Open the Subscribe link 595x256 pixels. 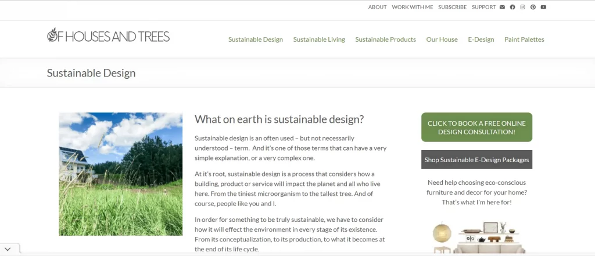(452, 7)
